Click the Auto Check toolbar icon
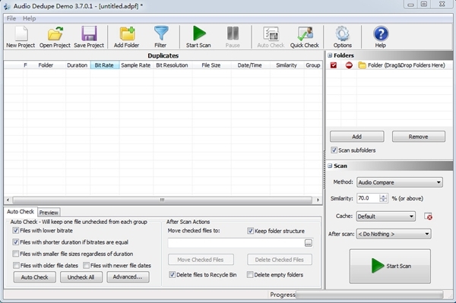This screenshot has height=303, width=456. pos(271,37)
